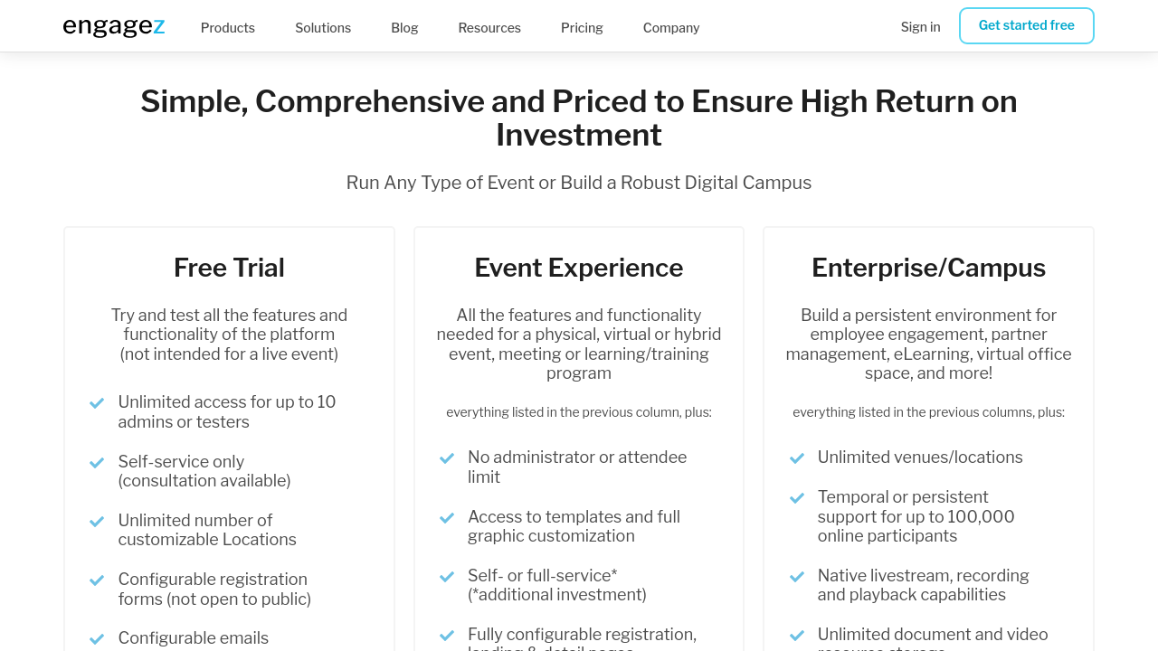Click checkmark next to Temporal or persistent support
The image size is (1158, 651).
click(797, 498)
